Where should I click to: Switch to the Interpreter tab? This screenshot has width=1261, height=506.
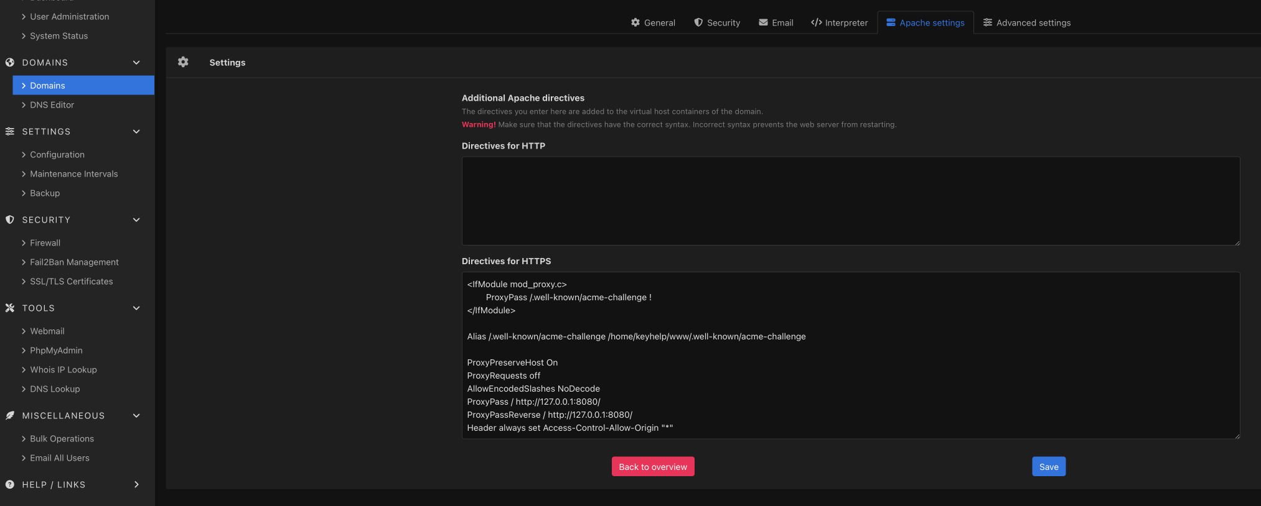point(839,22)
